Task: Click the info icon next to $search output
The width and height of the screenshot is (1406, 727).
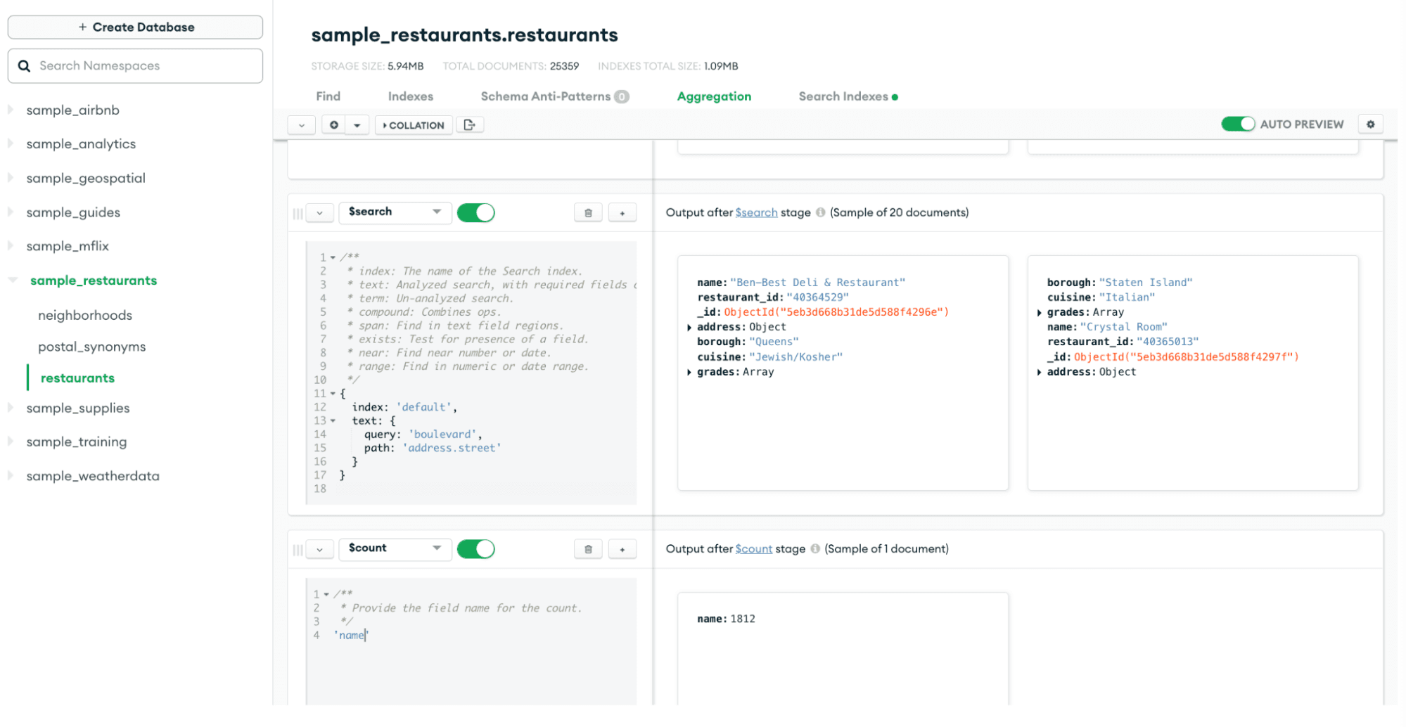Action: (820, 212)
